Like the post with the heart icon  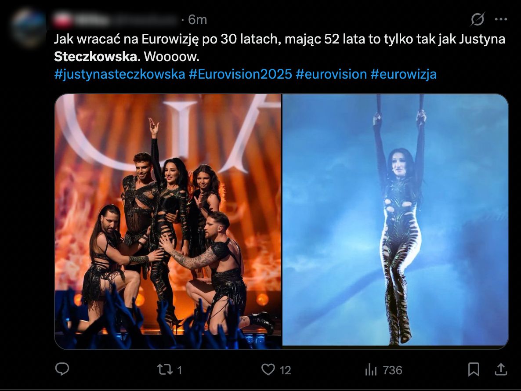(x=268, y=369)
